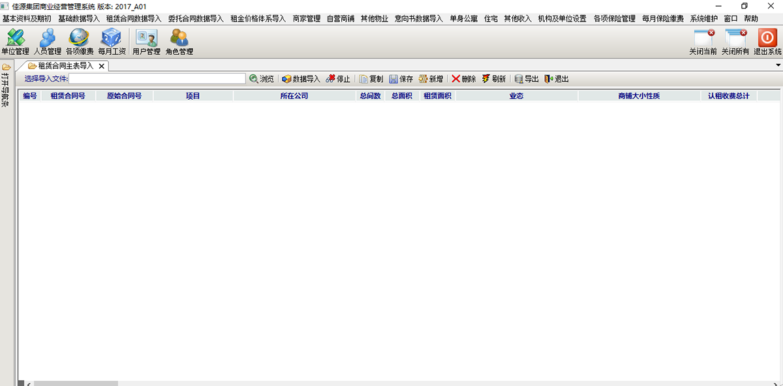Viewport: 783px width, 386px height.
Task: Open the 帮助 menu
Action: point(751,18)
